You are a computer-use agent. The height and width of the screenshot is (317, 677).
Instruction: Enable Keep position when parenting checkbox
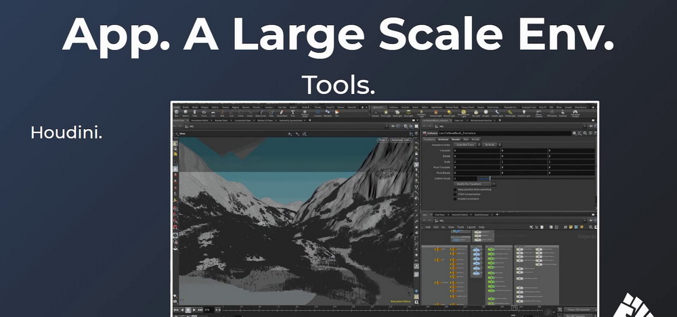point(455,189)
